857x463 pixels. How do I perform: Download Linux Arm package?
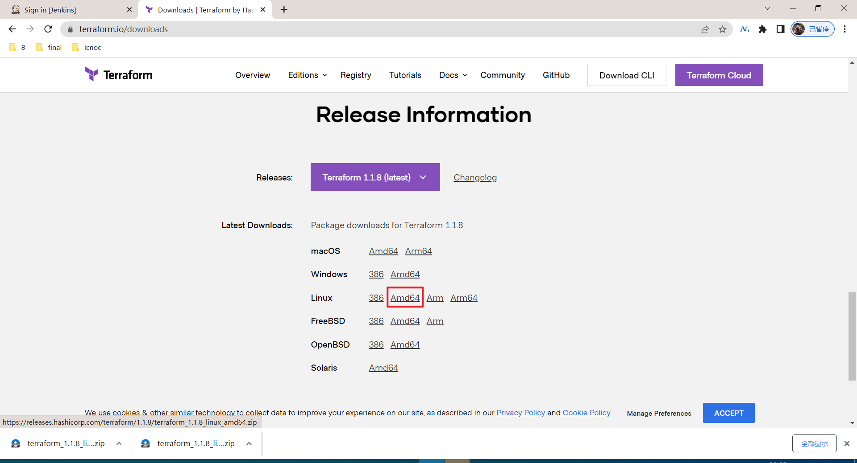pos(435,298)
